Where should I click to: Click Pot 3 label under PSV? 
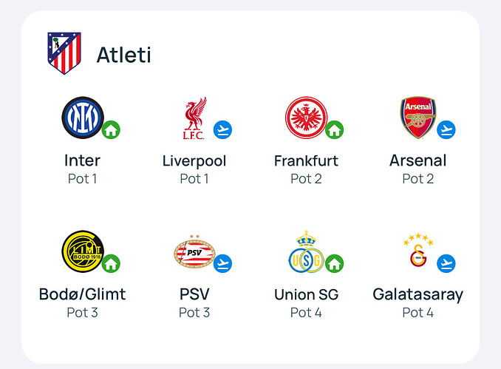click(194, 312)
